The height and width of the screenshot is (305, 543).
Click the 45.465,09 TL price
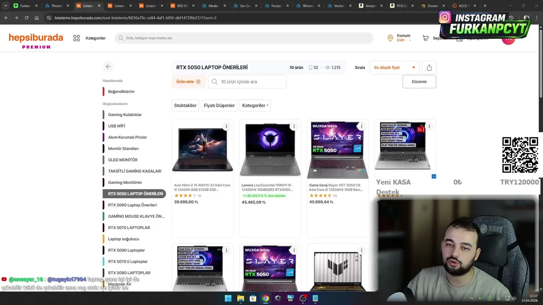(254, 202)
